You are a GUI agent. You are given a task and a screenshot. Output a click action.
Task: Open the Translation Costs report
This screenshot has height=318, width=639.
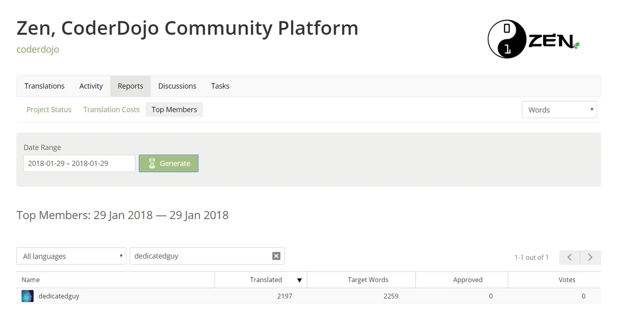point(111,110)
